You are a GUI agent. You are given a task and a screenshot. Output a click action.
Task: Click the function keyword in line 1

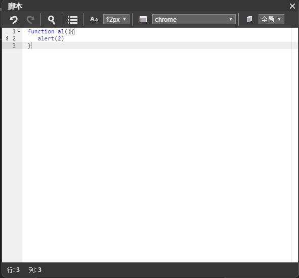[x=41, y=31]
